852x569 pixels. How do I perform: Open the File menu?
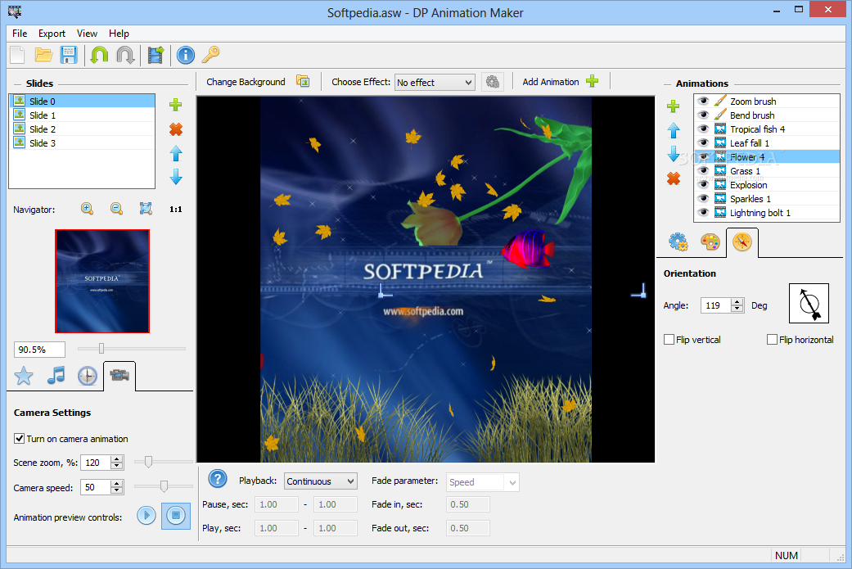coord(20,33)
